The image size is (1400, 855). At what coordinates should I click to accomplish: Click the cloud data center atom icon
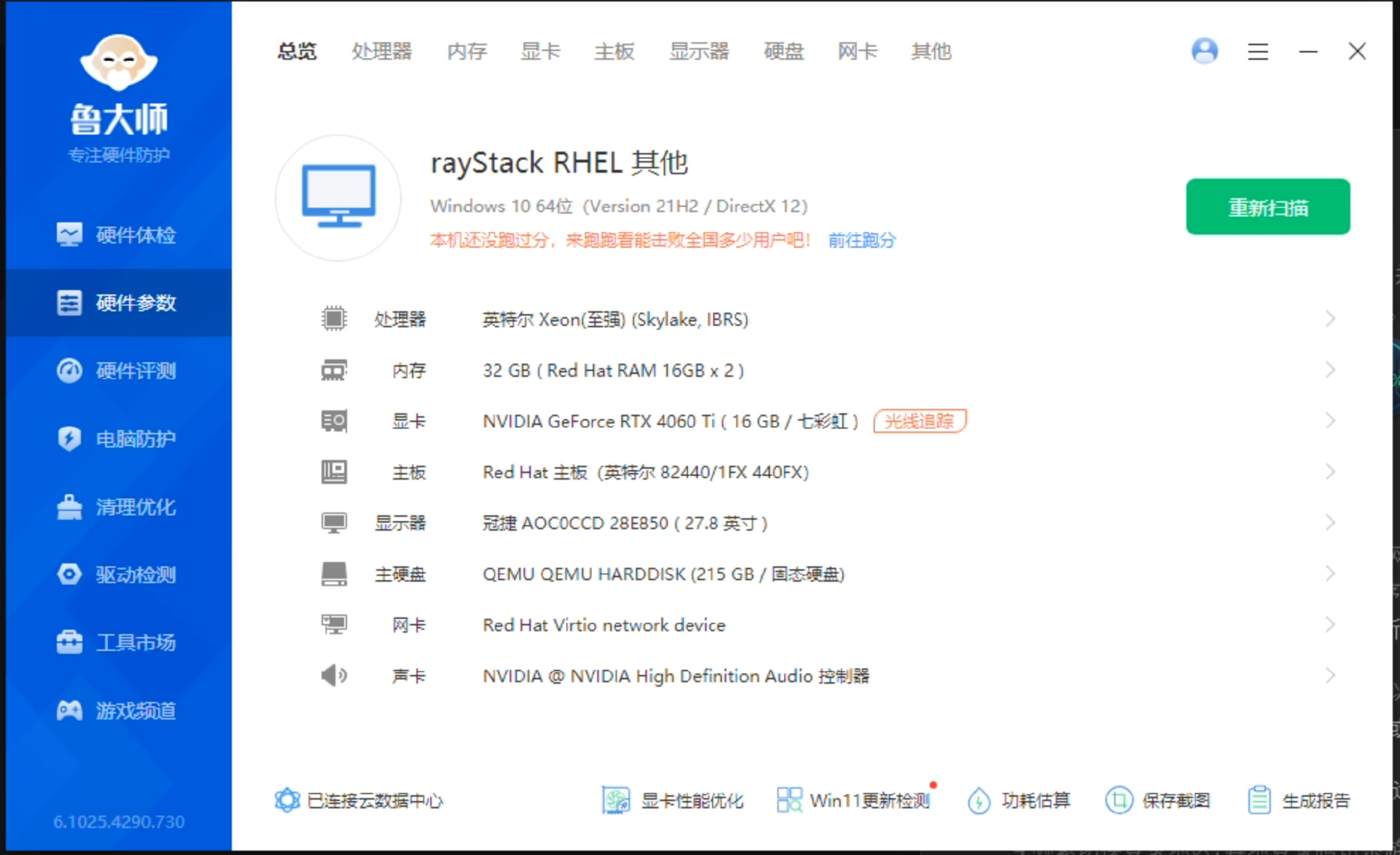(287, 800)
